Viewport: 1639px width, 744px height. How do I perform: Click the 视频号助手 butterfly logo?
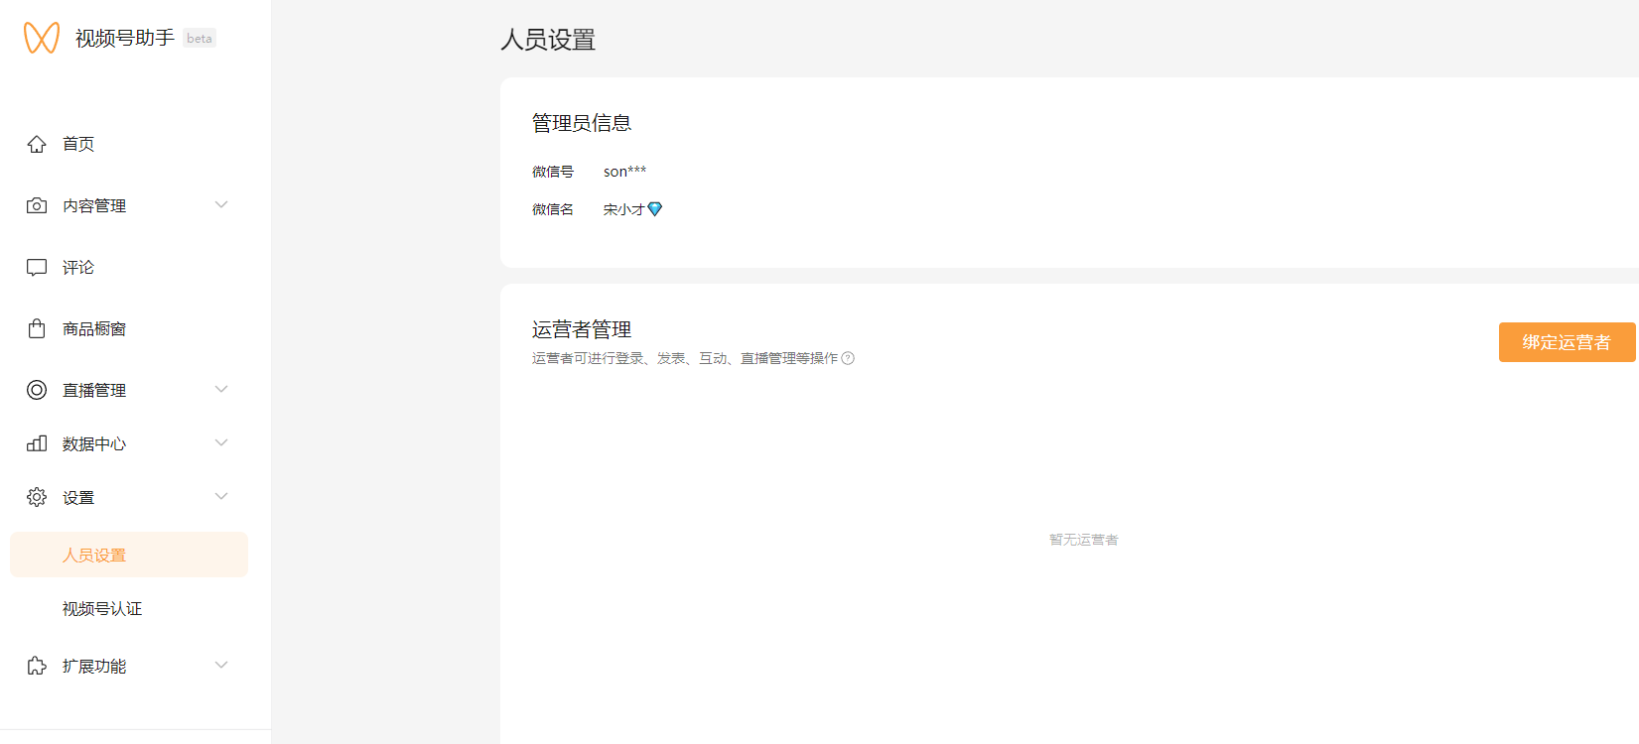[42, 38]
